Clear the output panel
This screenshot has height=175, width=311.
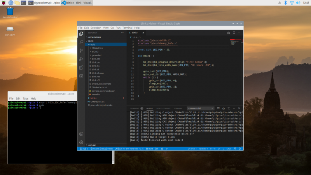(219, 108)
